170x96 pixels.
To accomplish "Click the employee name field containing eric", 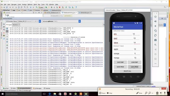I will pos(123,34).
